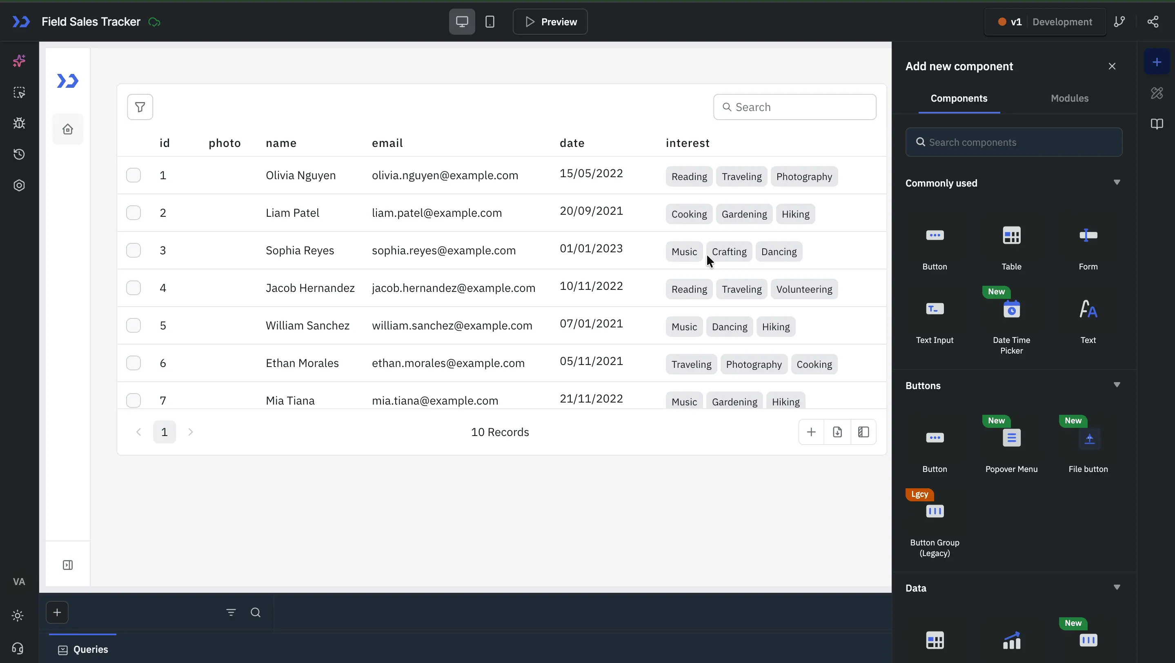Open the share icon in top bar
Viewport: 1175px width, 663px height.
(1153, 22)
